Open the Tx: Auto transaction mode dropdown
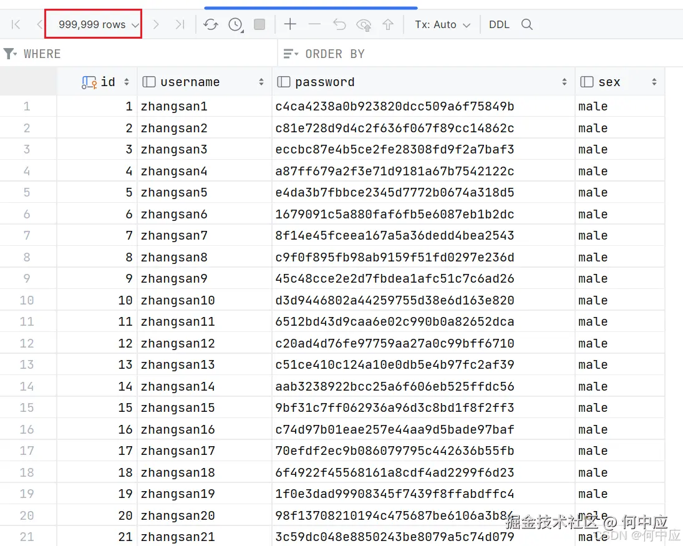The height and width of the screenshot is (546, 683). 443,24
